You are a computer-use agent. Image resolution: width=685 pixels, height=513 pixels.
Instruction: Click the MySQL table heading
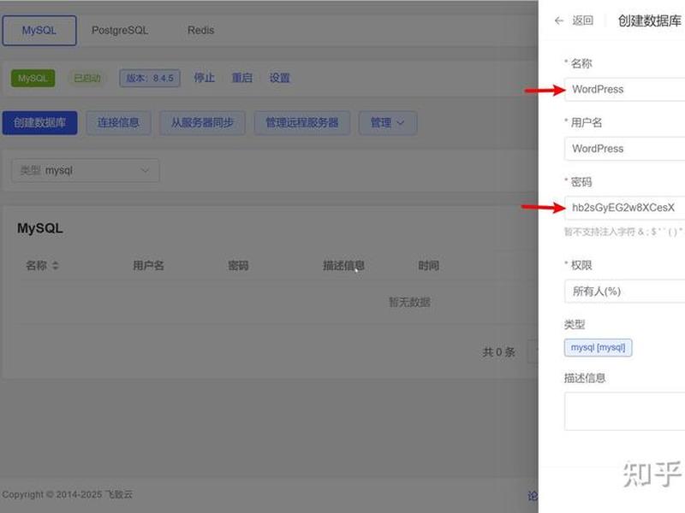click(x=40, y=228)
